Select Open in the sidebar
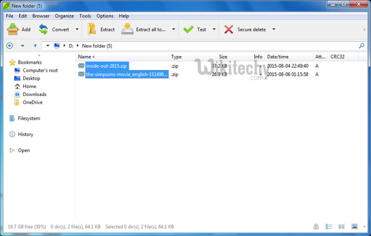The image size is (371, 236). pos(24,150)
